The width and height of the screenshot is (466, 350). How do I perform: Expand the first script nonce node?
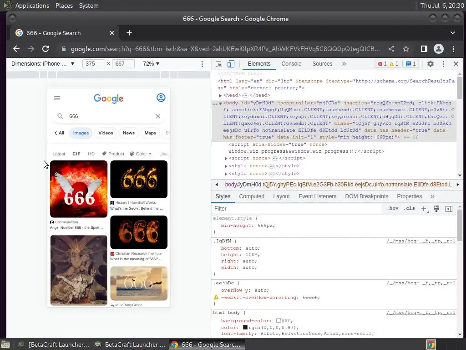click(226, 158)
